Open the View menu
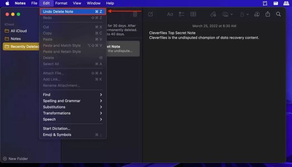 click(77, 3)
